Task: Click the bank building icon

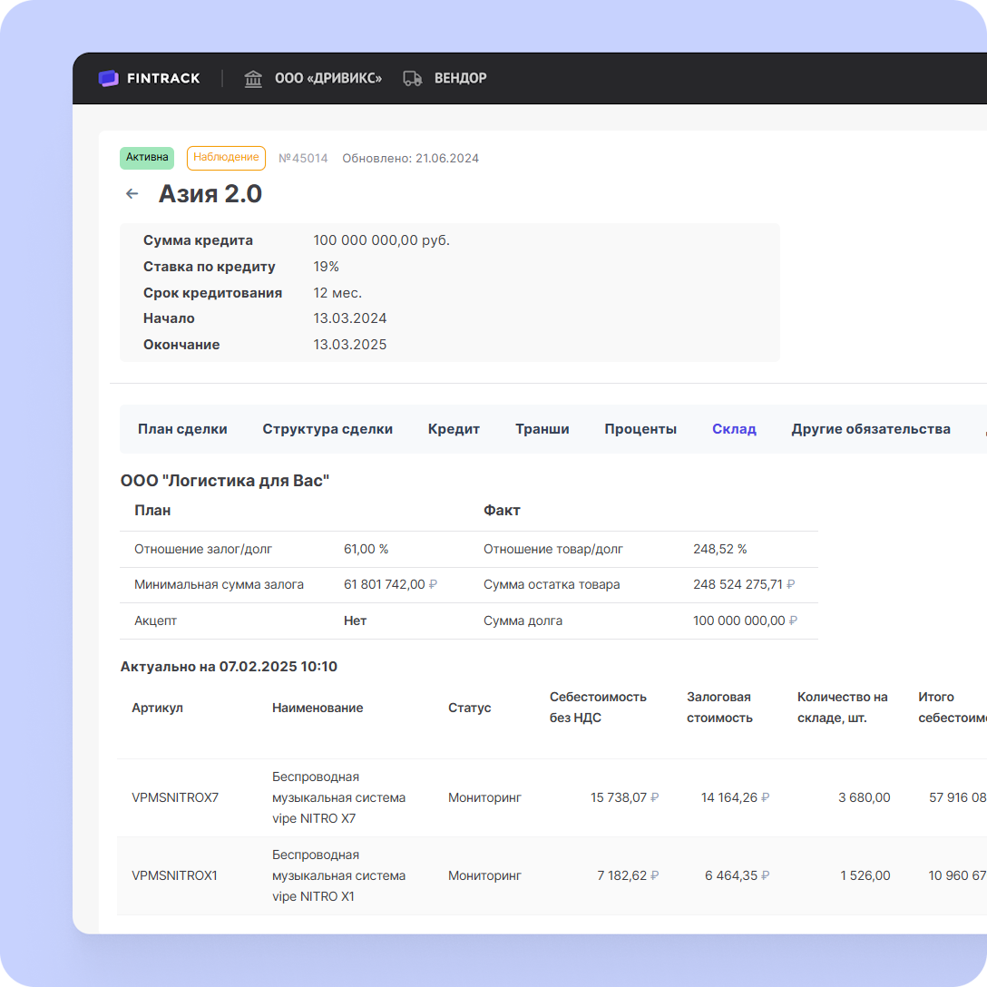Action: pos(253,78)
